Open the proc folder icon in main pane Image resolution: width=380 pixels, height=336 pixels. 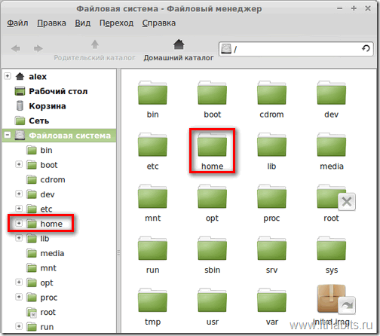[271, 197]
